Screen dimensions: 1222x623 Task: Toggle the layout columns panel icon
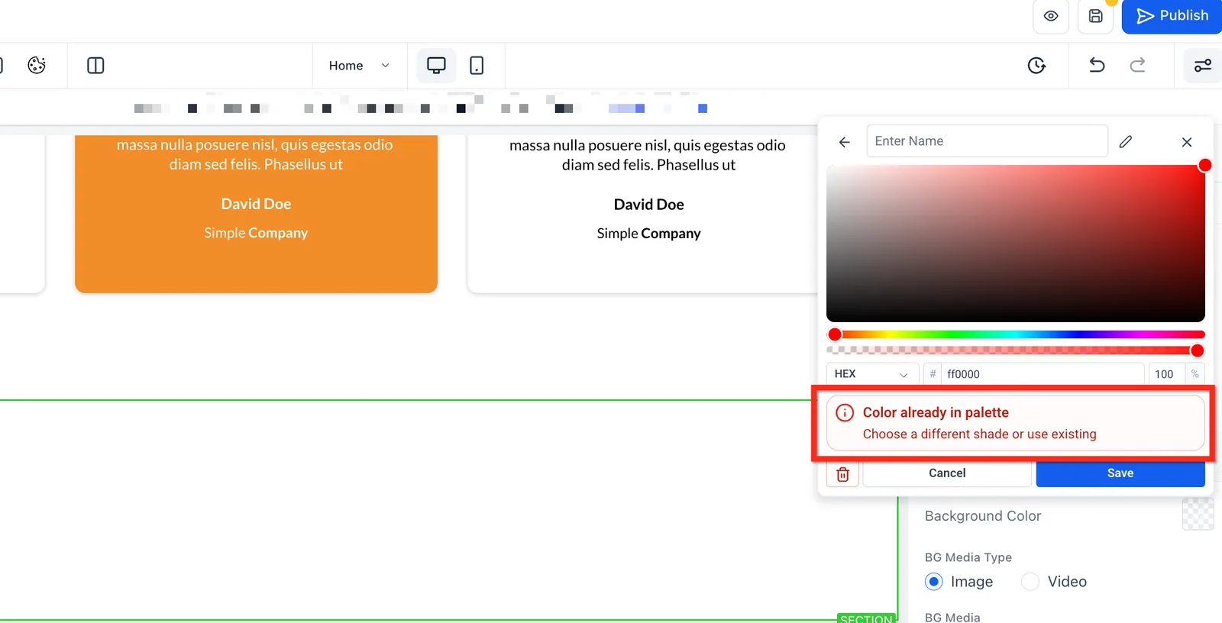click(95, 66)
